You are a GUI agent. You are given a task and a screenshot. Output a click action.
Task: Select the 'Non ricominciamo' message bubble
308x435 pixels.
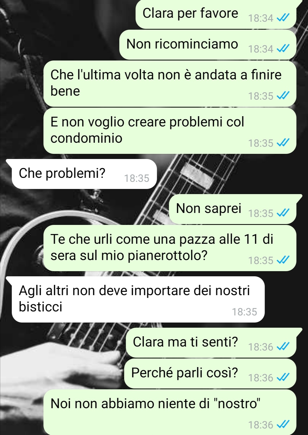[208, 45]
